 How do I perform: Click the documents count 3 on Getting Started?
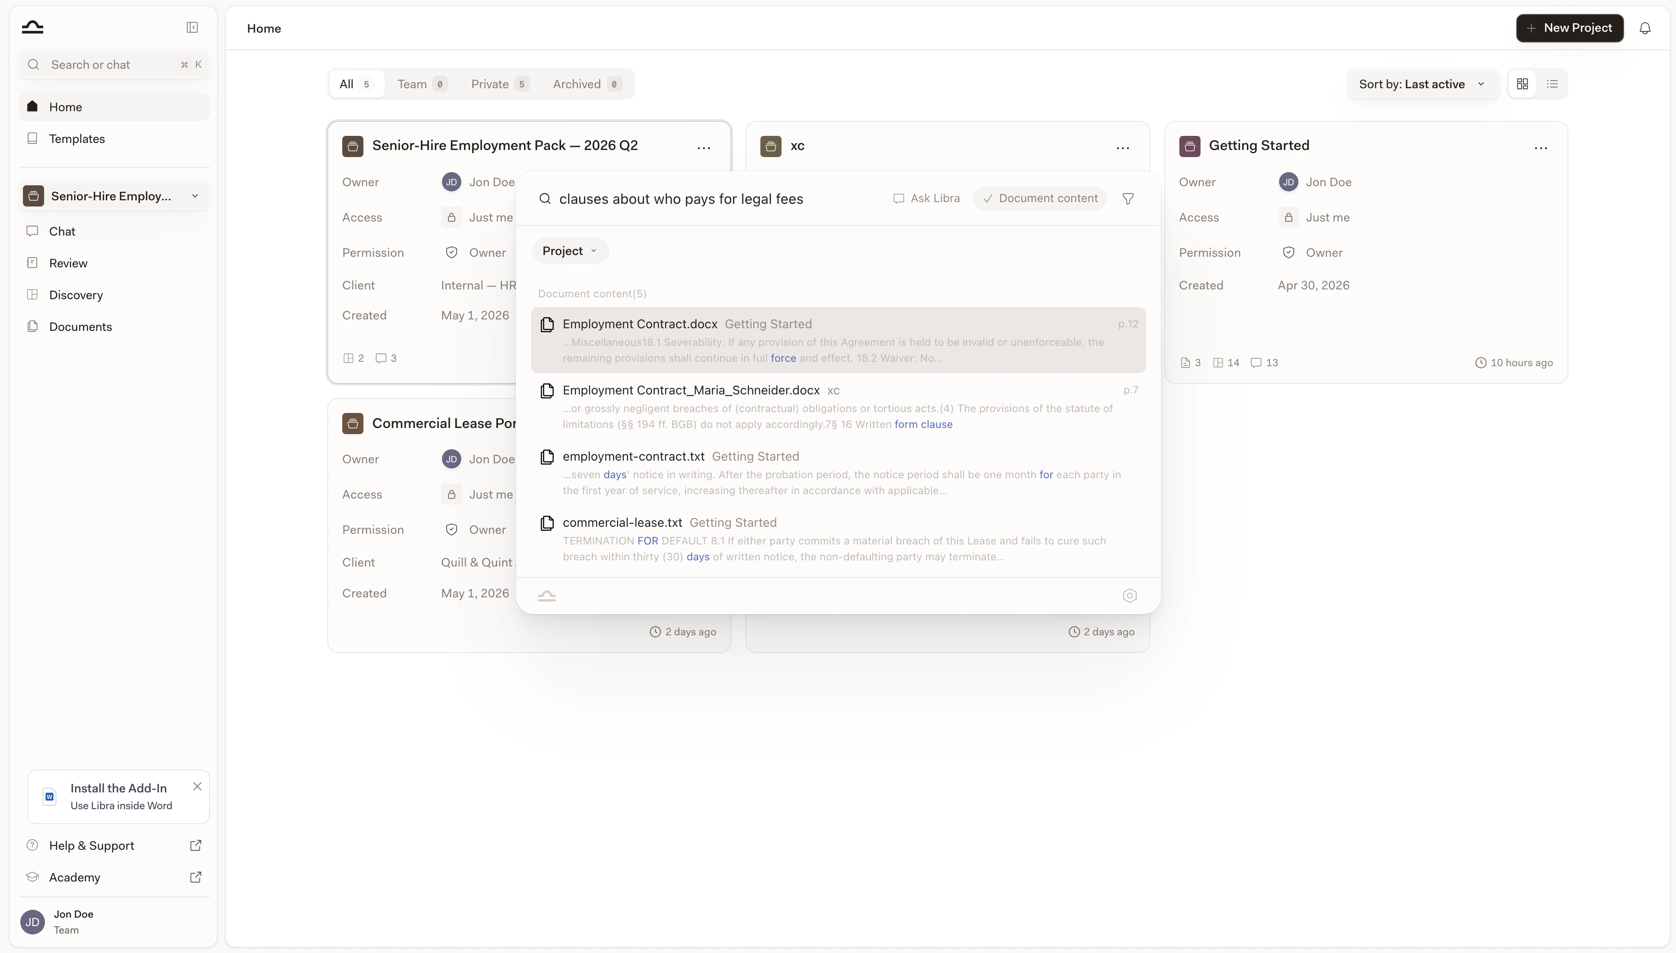pyautogui.click(x=1190, y=363)
